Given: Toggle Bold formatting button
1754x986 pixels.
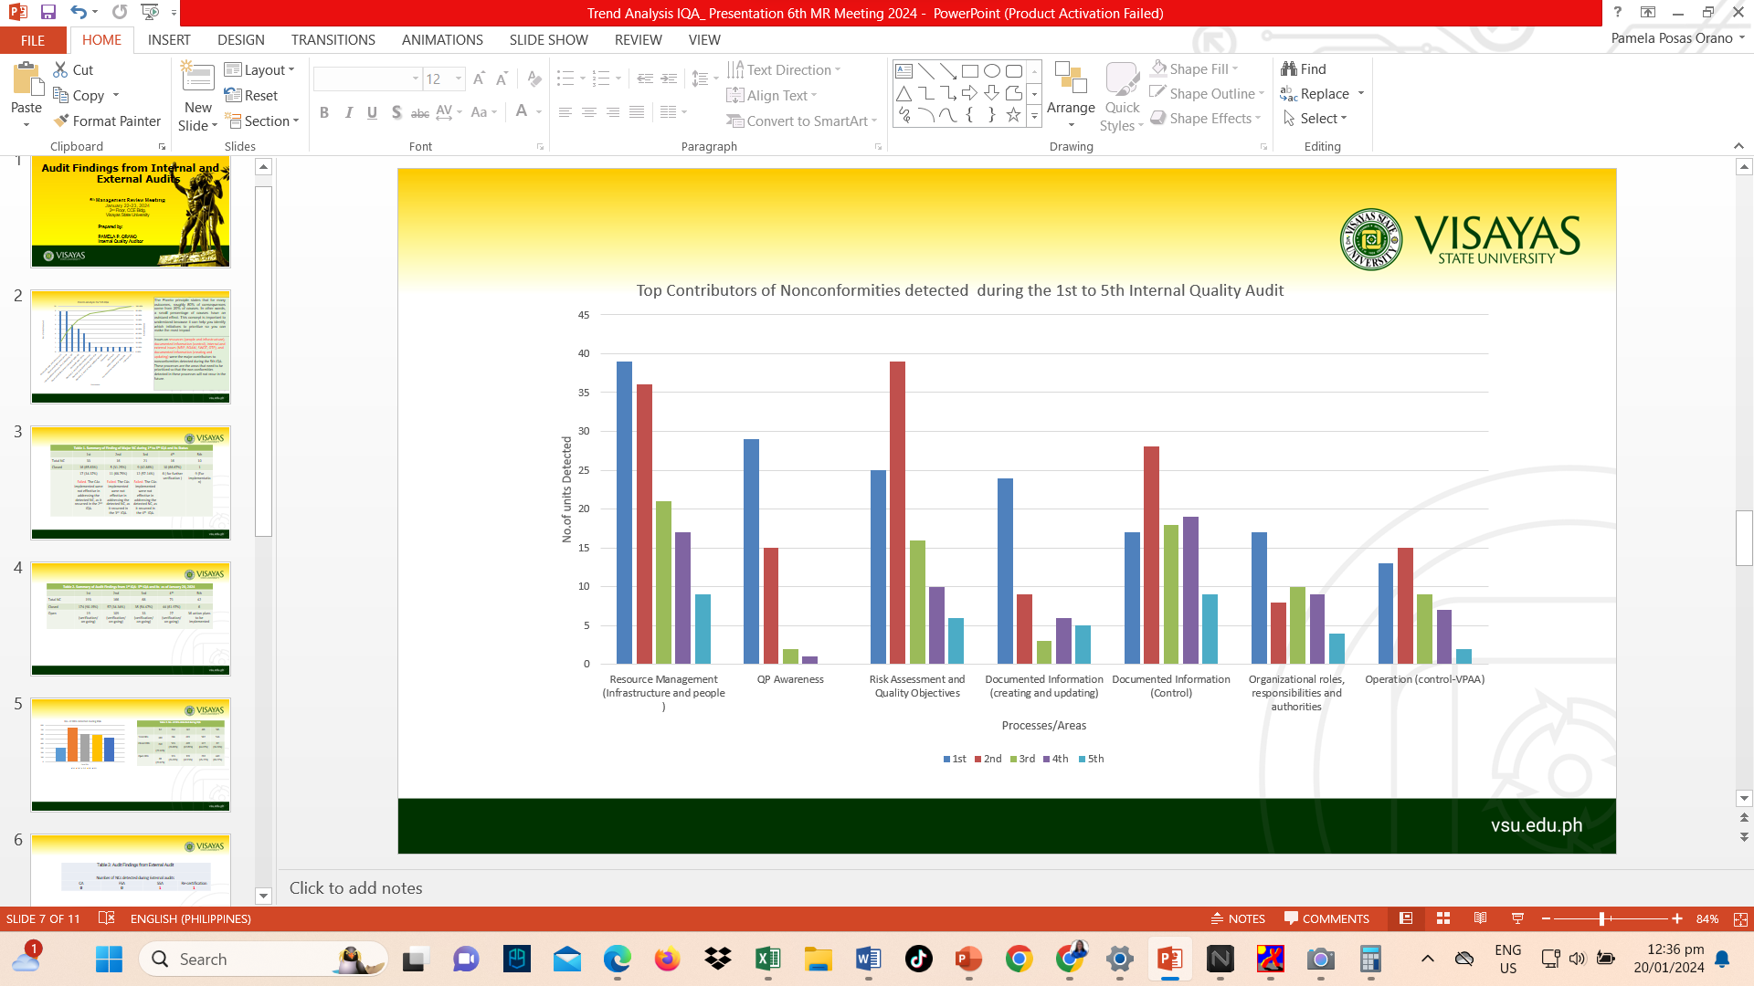Looking at the screenshot, I should coord(324,112).
